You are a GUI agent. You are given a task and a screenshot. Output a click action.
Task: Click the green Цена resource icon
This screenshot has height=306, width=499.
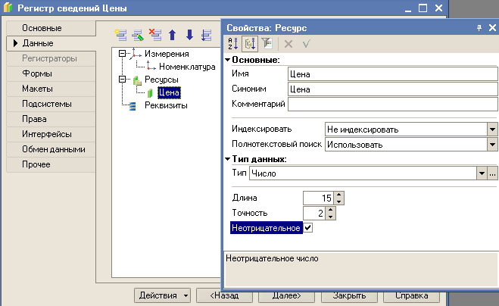point(150,93)
